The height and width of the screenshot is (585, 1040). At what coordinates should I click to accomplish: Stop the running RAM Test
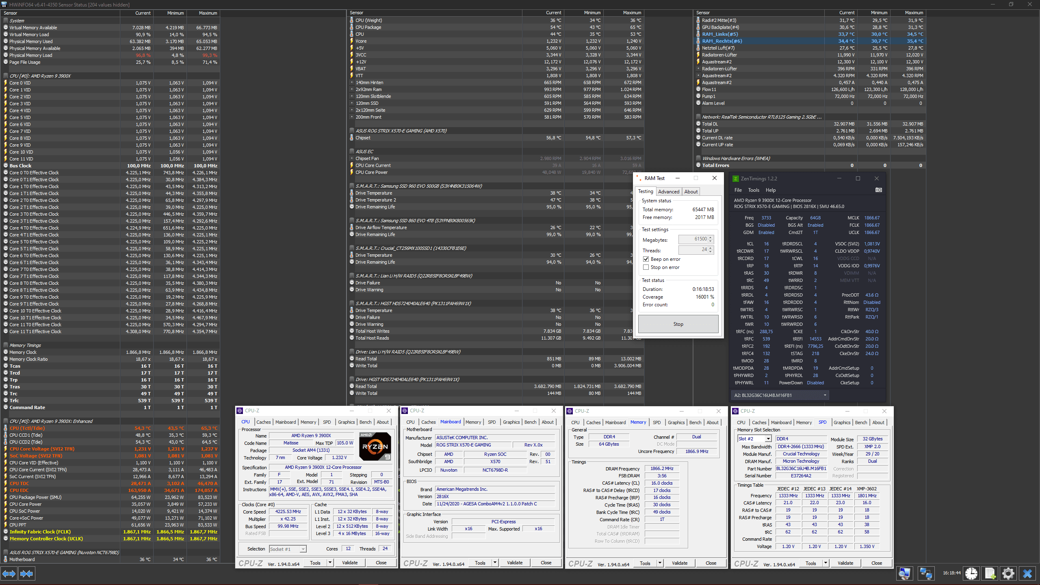(678, 324)
